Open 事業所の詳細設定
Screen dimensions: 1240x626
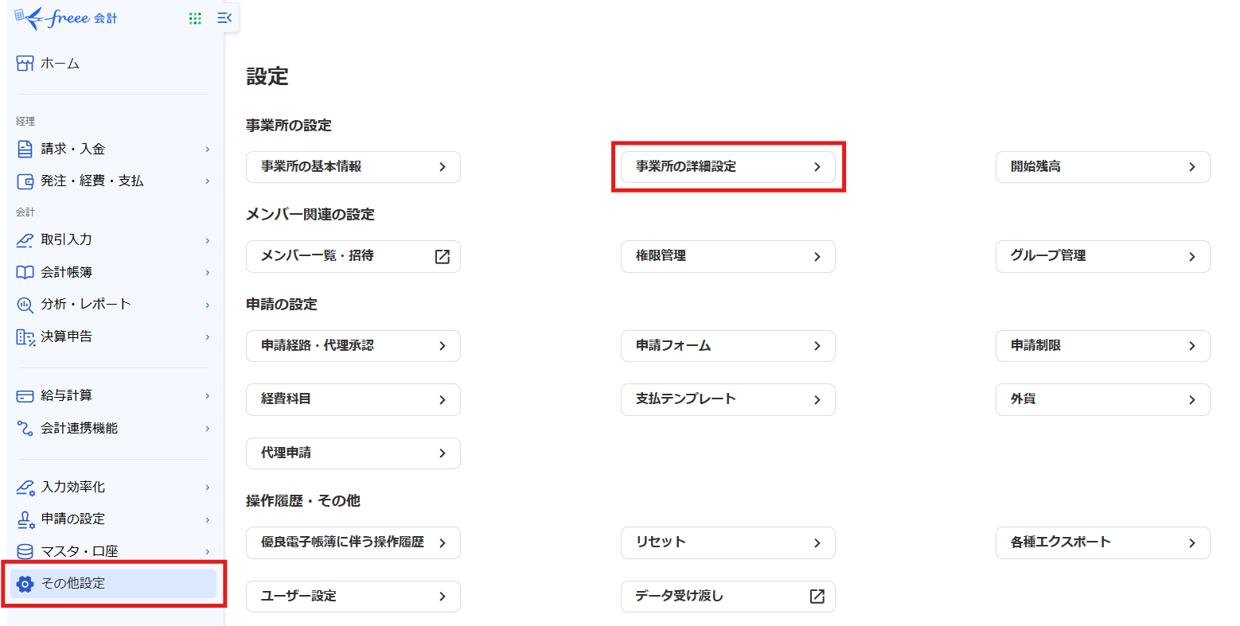coord(727,167)
